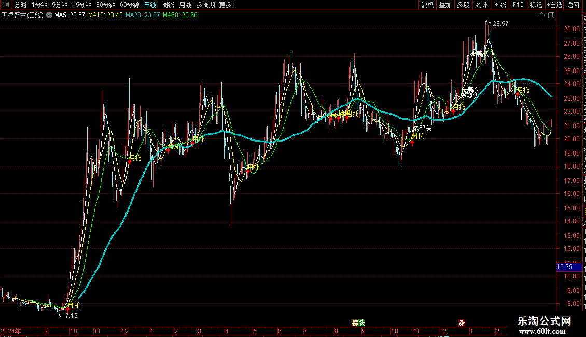
Task: Click the 标记 mark button
Action: tap(536, 5)
